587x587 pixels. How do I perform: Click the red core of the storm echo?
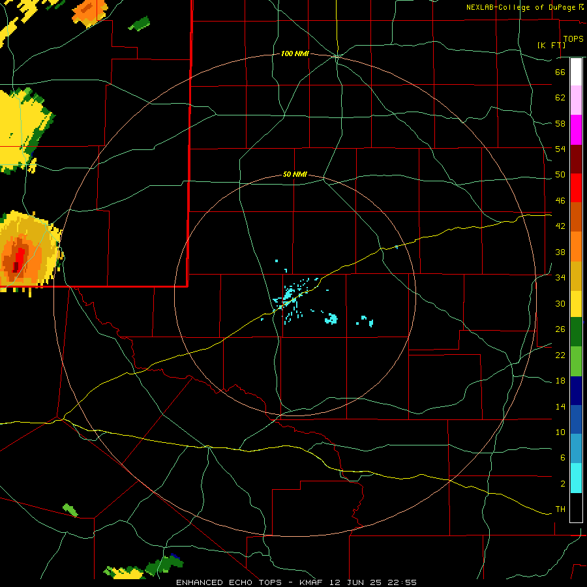pyautogui.click(x=18, y=258)
